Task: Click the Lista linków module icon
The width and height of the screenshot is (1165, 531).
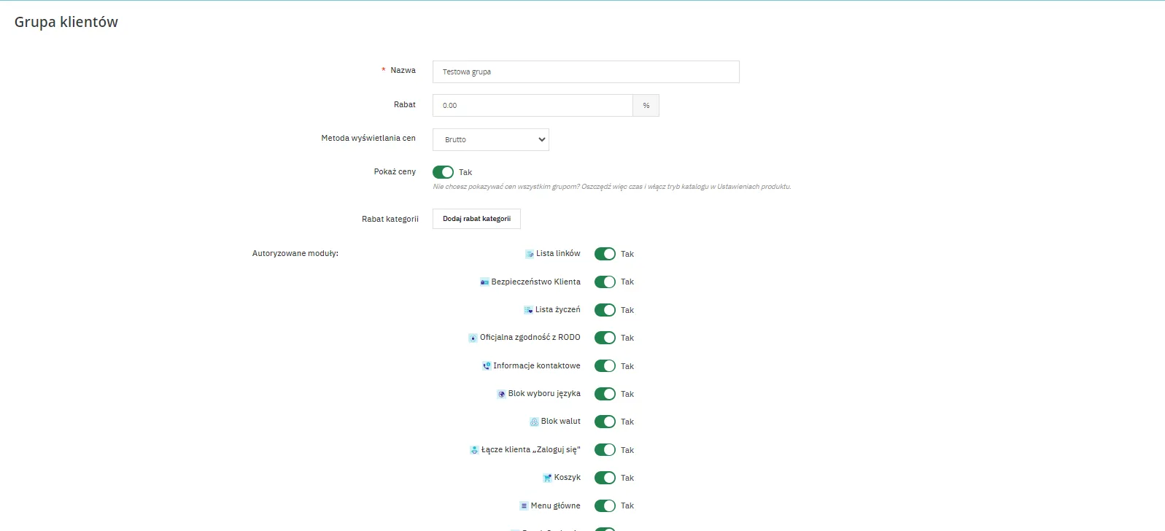Action: coord(530,254)
